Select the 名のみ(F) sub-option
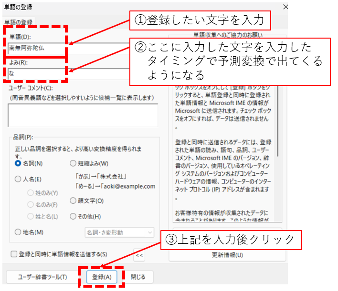The height and width of the screenshot is (291, 338). (x=31, y=205)
